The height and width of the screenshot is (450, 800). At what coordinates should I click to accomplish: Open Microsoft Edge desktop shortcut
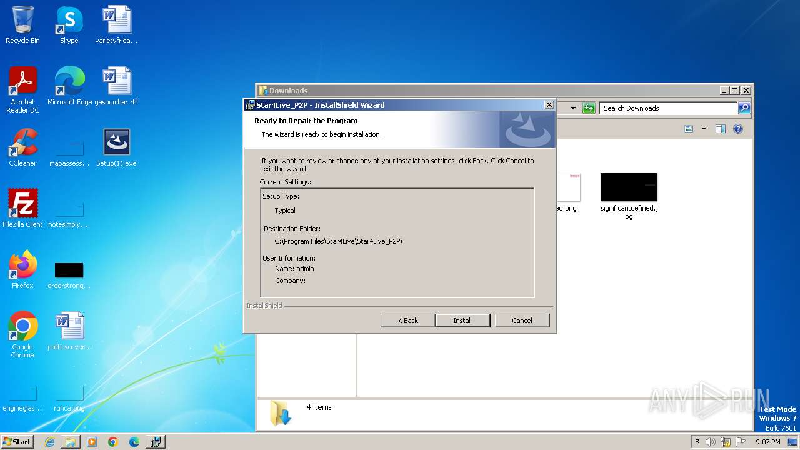[x=69, y=86]
